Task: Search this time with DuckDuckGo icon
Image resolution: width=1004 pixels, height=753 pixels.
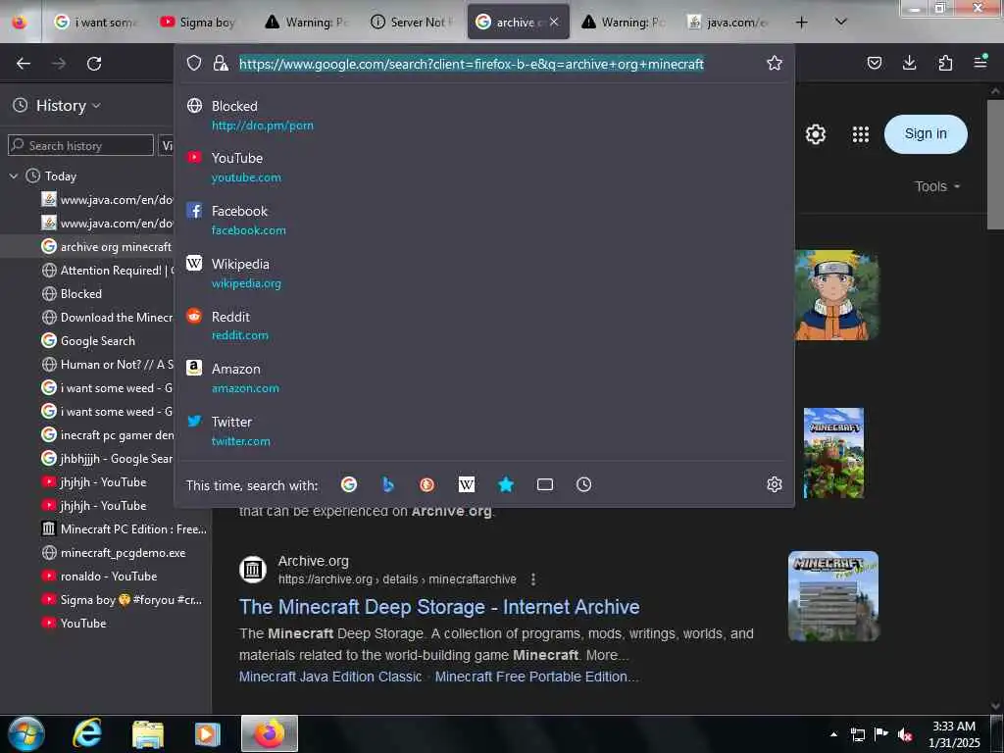Action: point(427,484)
